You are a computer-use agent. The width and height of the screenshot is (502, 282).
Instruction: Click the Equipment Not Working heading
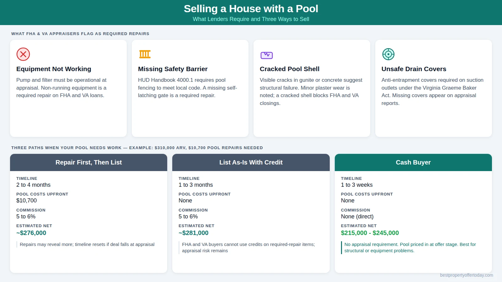(54, 69)
